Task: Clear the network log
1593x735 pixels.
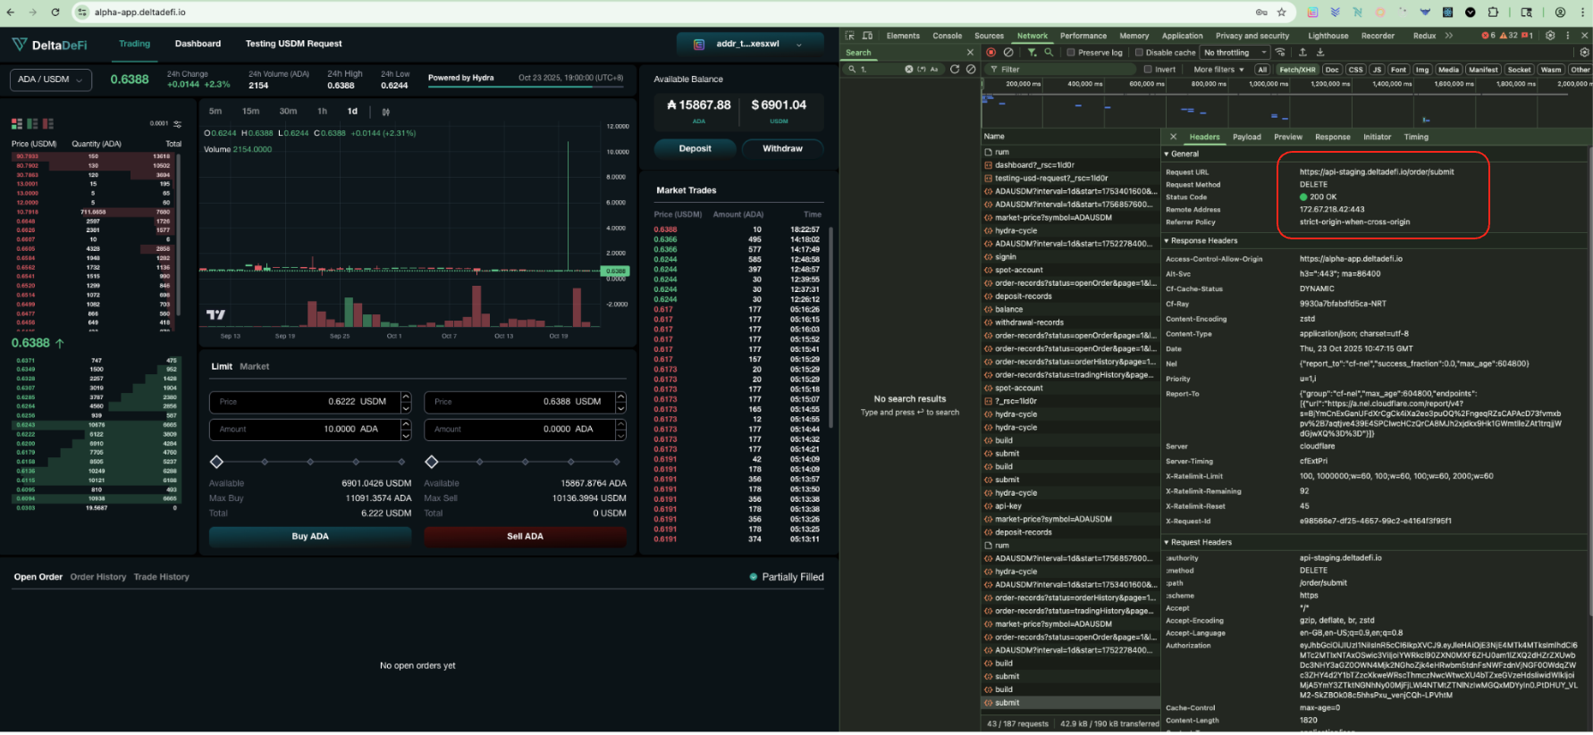Action: point(1008,53)
